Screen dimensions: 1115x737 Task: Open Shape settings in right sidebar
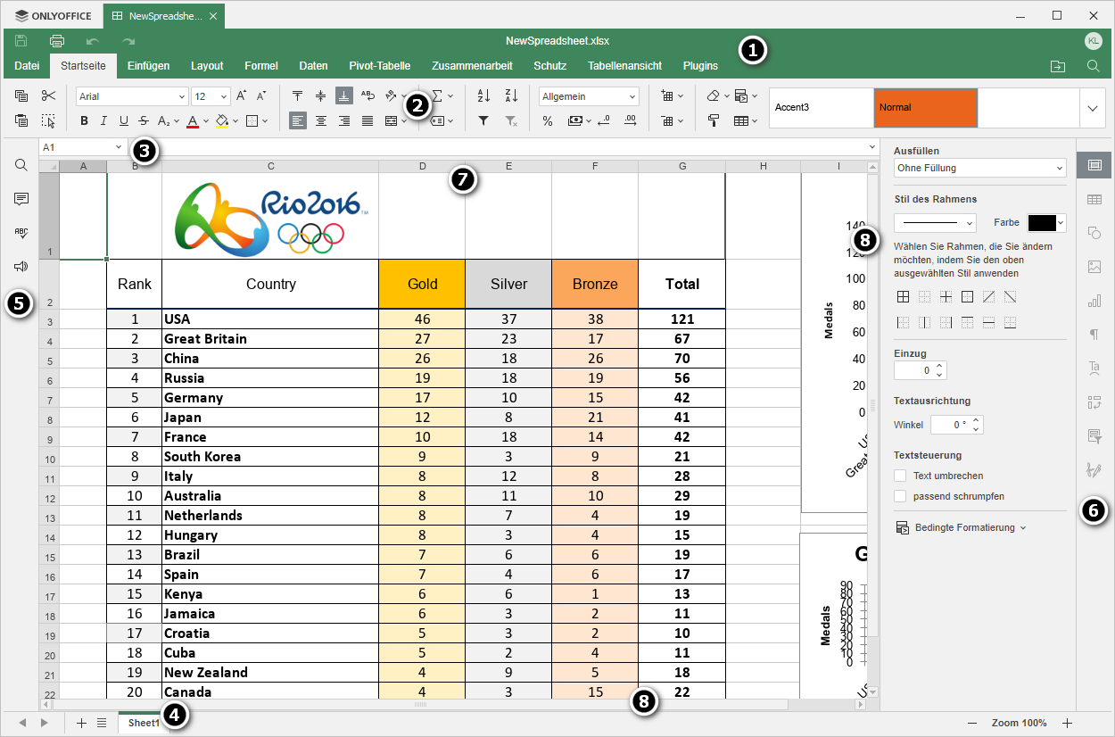coord(1094,233)
